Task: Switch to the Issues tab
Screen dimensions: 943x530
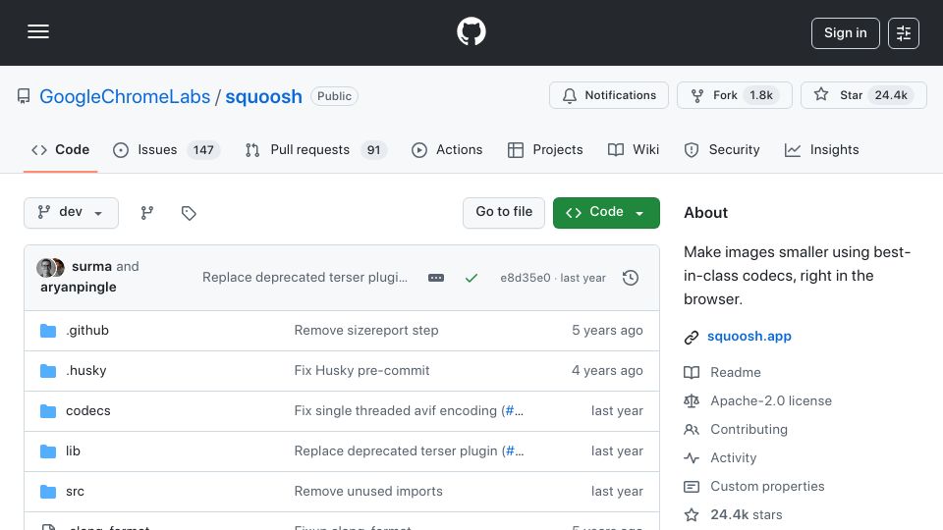Action: (x=167, y=149)
